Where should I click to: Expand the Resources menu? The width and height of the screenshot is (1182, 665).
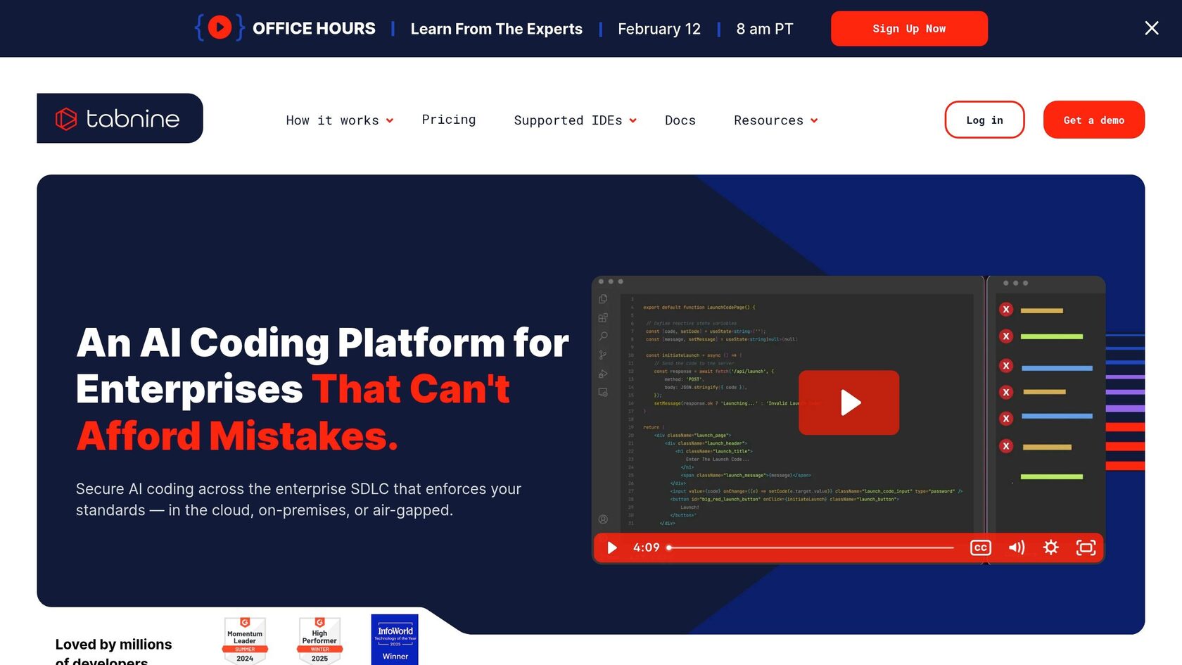click(x=776, y=120)
